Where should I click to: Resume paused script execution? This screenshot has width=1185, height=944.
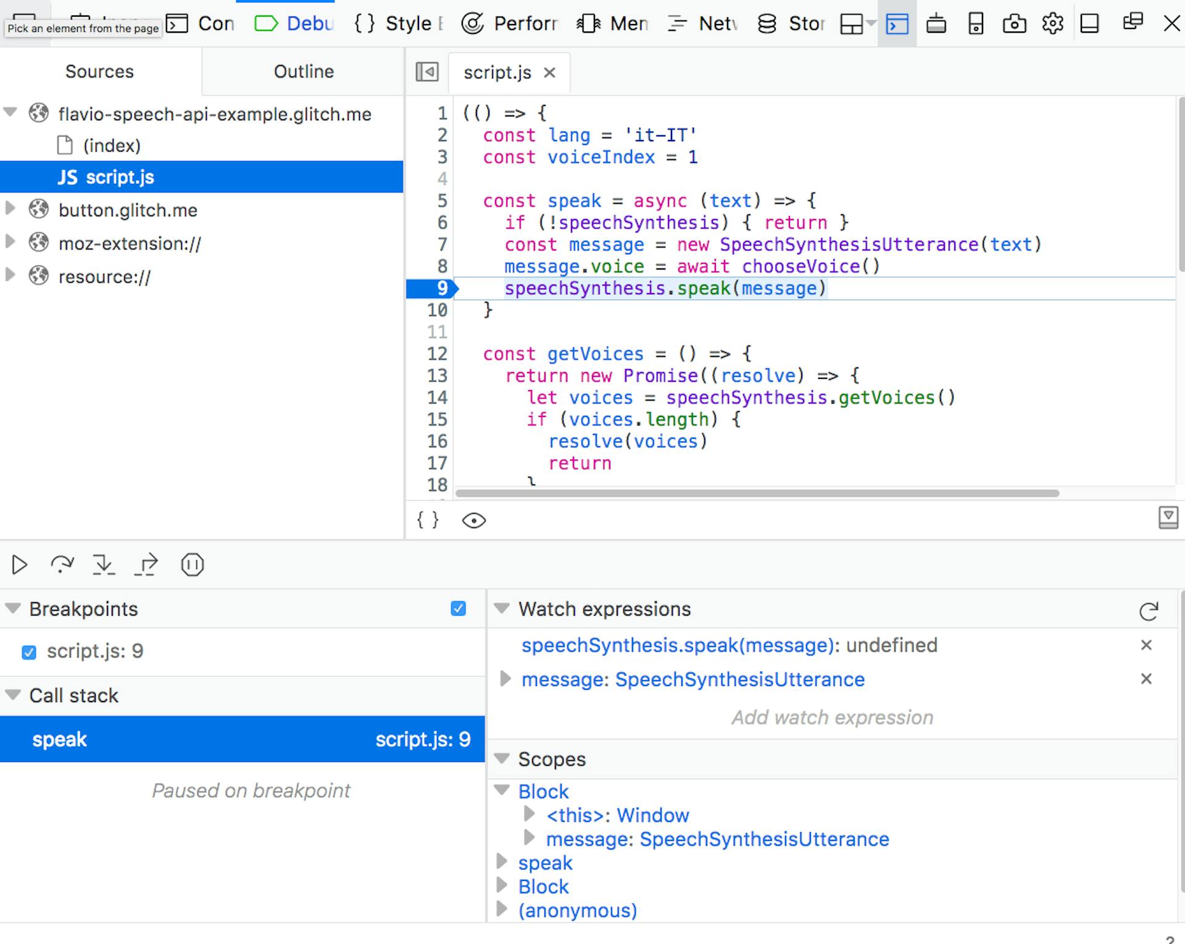pyautogui.click(x=19, y=565)
